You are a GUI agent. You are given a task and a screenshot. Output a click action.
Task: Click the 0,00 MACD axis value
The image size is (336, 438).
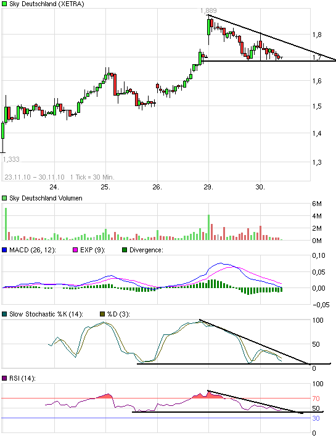click(x=319, y=288)
